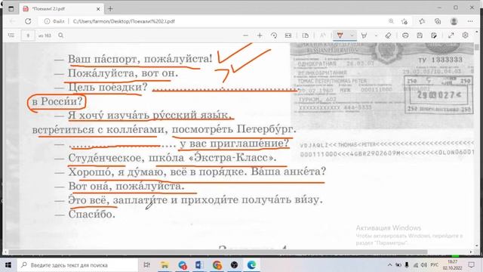Click the line 'Ваш паспорт, пожалуйста!'
Viewport: 483px width, 272px height.
click(140, 59)
